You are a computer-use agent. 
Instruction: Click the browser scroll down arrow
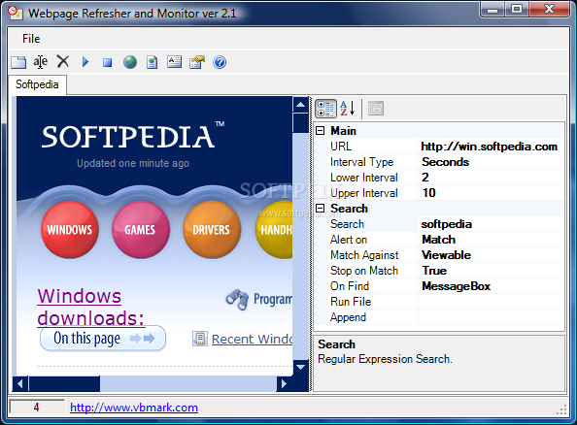pos(301,367)
